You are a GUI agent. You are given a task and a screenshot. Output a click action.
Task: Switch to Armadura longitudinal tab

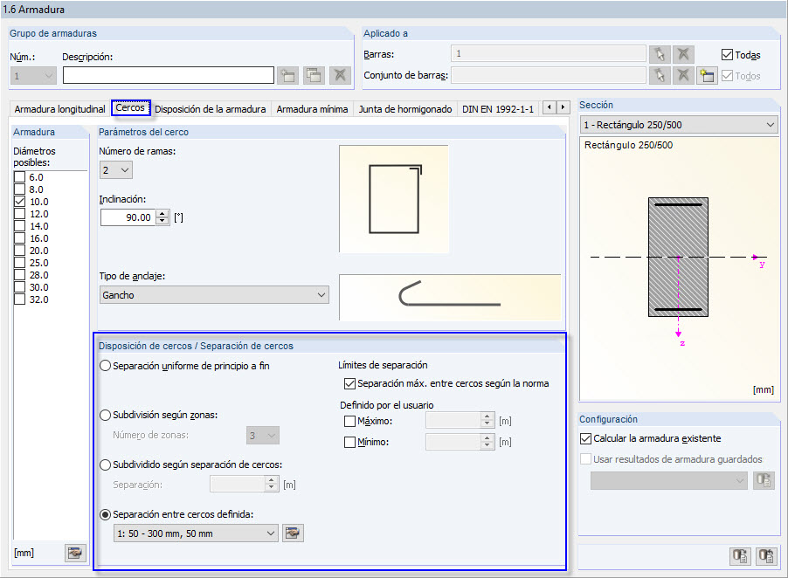(59, 109)
